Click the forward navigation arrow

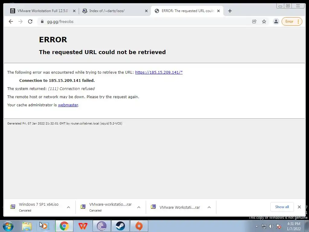21,21
